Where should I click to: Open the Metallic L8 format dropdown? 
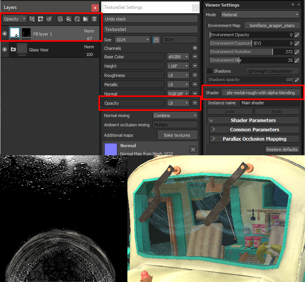178,85
